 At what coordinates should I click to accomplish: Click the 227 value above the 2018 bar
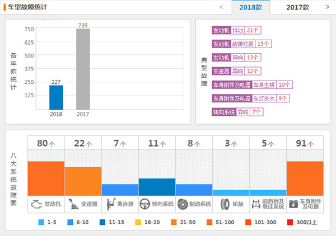click(56, 82)
